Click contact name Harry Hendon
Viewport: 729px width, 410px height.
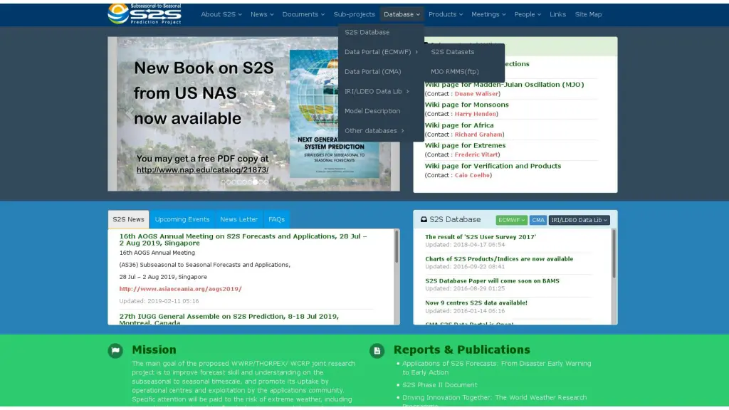(475, 114)
